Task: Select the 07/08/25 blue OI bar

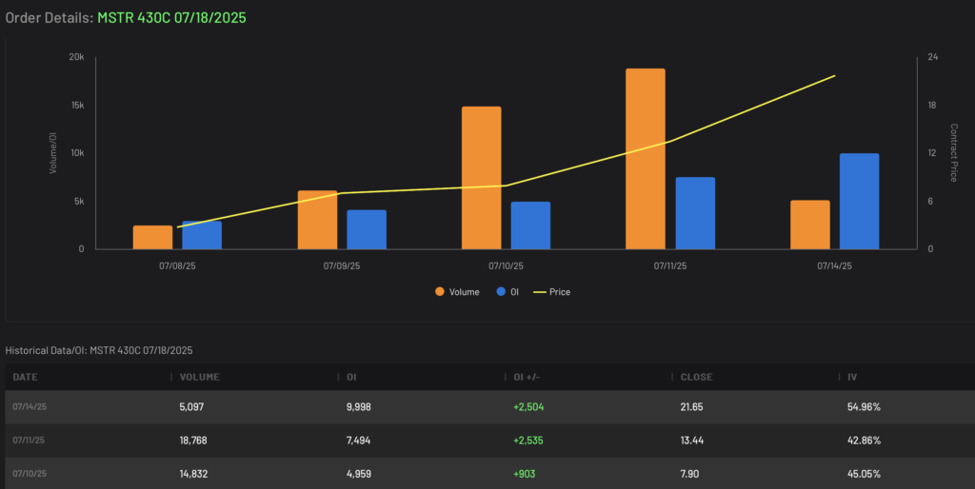Action: 202,236
